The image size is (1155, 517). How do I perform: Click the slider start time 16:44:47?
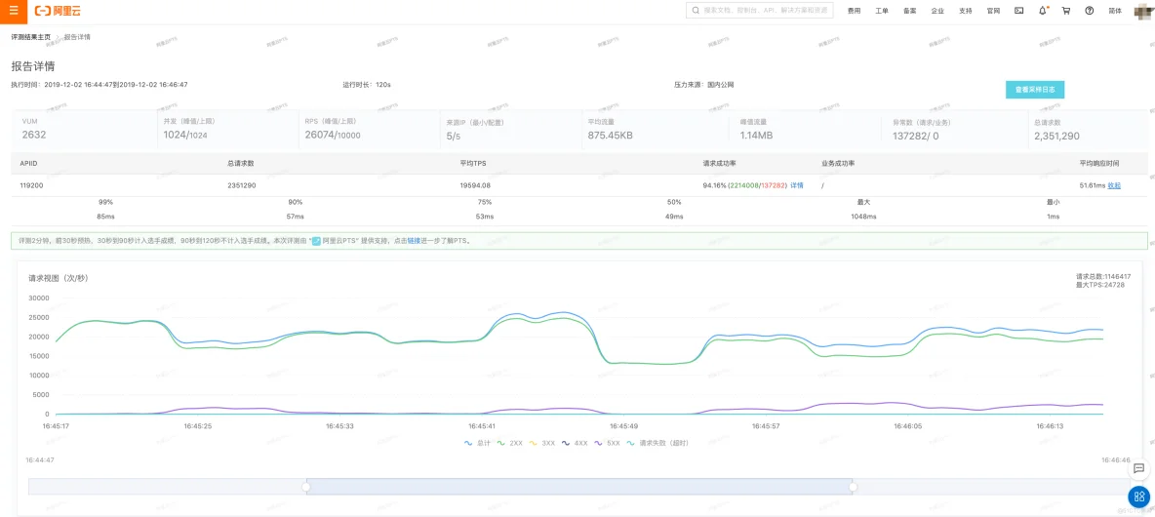pos(40,459)
